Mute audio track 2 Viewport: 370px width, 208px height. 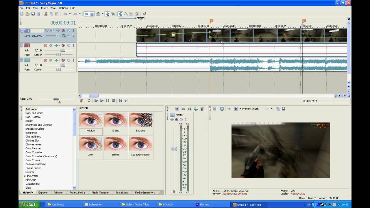pos(69,45)
